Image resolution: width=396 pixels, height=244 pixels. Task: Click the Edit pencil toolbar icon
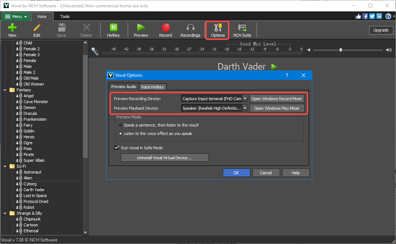(x=37, y=27)
